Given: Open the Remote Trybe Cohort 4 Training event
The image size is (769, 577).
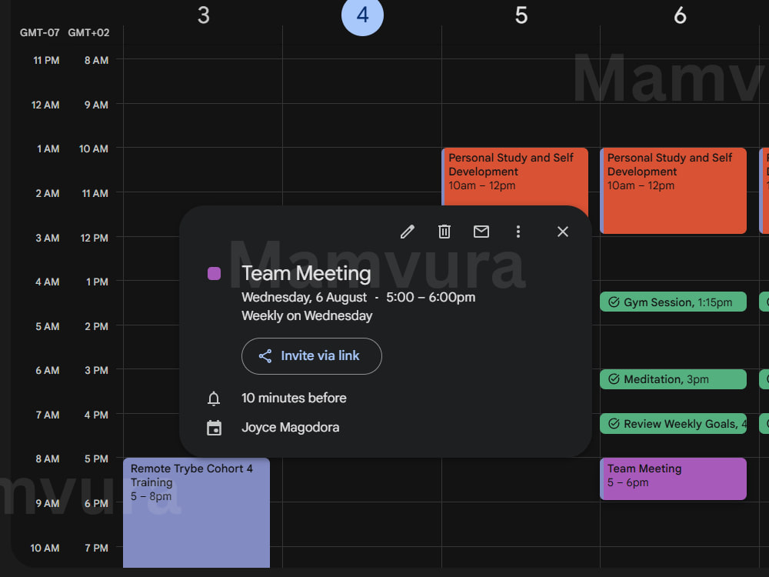Looking at the screenshot, I should coord(196,512).
